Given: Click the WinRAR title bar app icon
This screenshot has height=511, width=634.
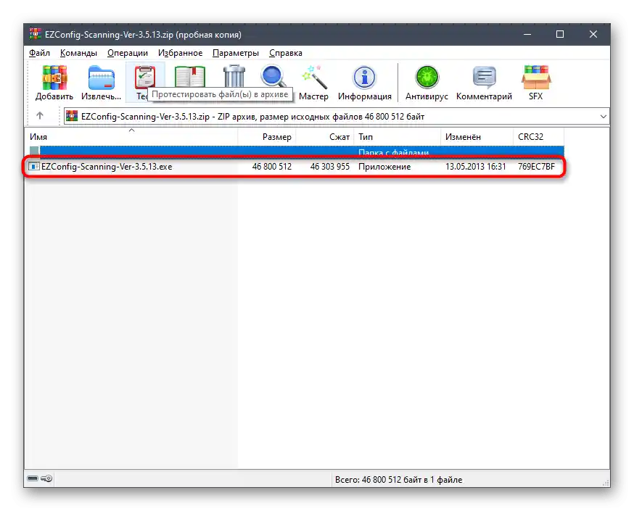Looking at the screenshot, I should pyautogui.click(x=35, y=34).
